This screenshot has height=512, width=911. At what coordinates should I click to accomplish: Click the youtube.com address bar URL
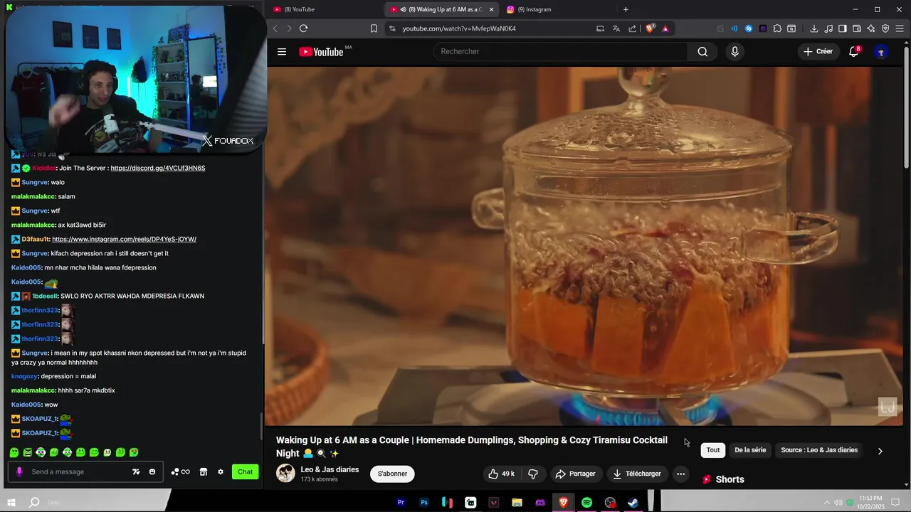pyautogui.click(x=459, y=28)
